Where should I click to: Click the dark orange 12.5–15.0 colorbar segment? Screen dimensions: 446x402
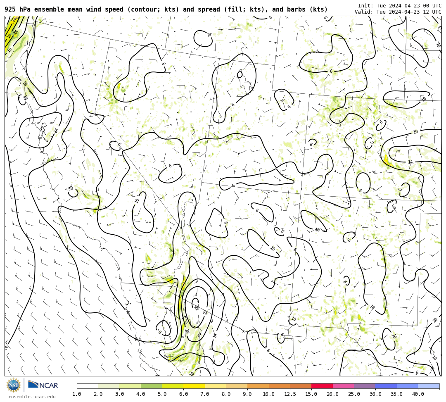[301, 386]
